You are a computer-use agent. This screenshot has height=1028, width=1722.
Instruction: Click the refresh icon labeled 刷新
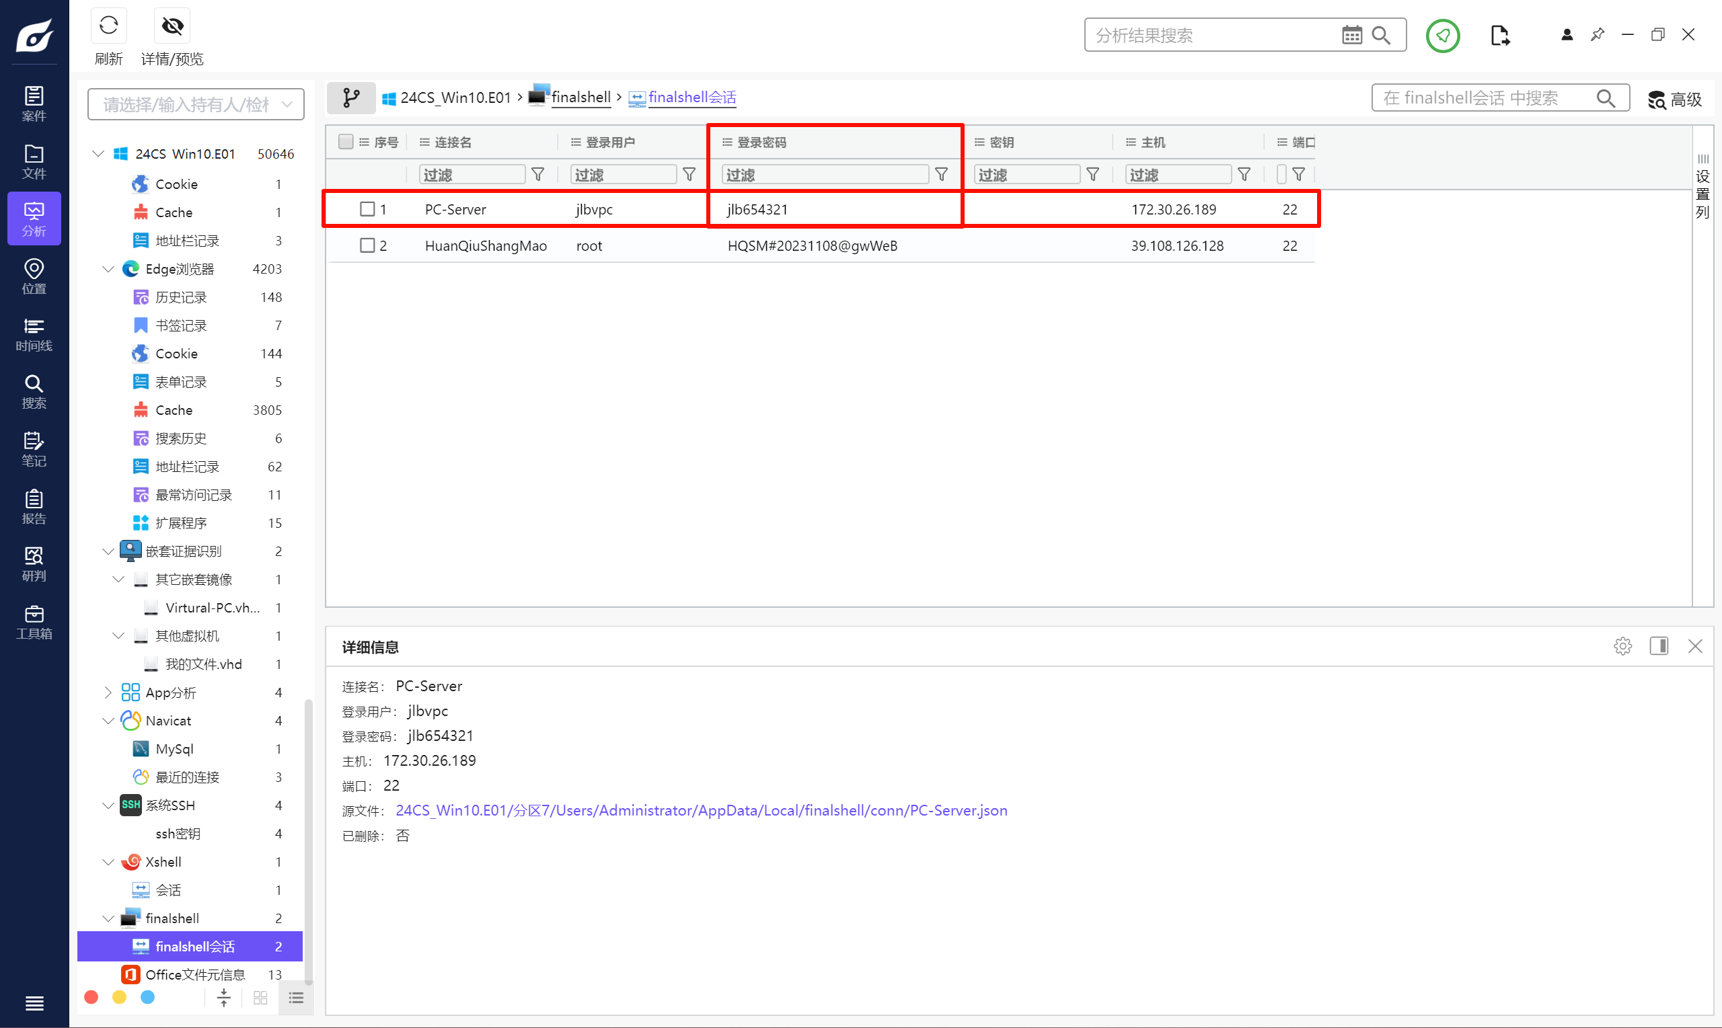click(109, 26)
